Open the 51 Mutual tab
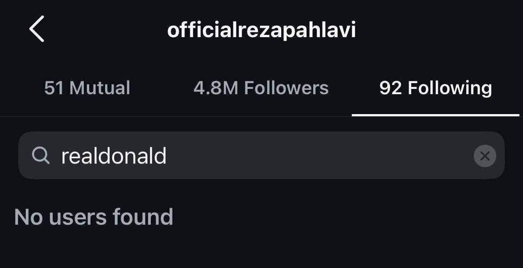Viewport: 523px width, 268px height. click(87, 88)
